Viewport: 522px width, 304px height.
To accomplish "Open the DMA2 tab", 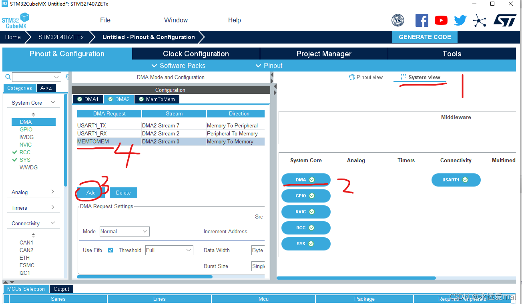I will click(119, 99).
